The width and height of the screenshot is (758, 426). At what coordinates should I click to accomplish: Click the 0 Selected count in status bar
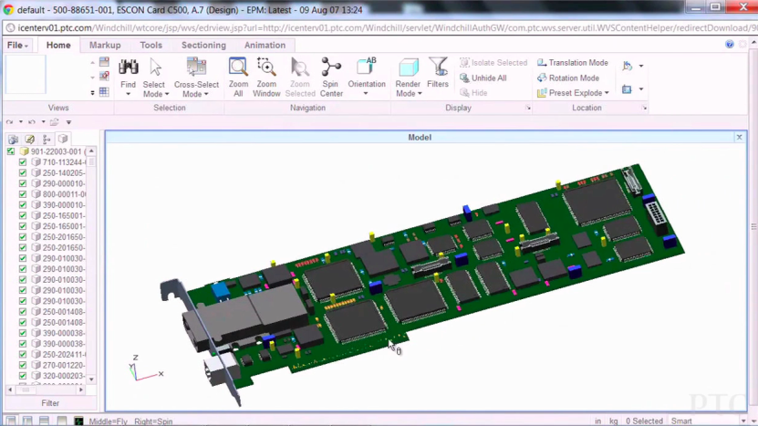tap(644, 421)
